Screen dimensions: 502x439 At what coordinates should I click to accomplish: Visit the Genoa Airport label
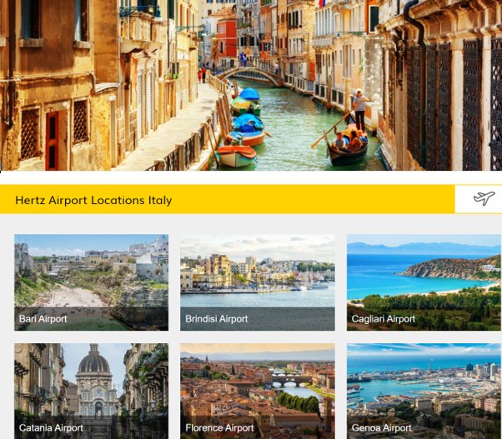coord(381,428)
